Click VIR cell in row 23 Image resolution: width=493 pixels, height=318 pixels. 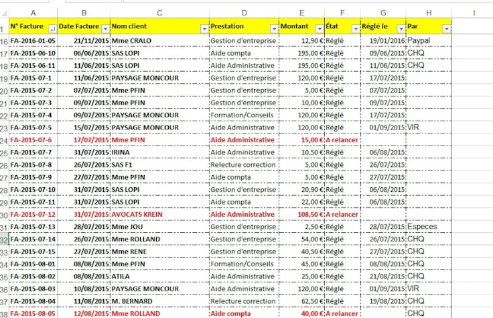tap(429, 127)
